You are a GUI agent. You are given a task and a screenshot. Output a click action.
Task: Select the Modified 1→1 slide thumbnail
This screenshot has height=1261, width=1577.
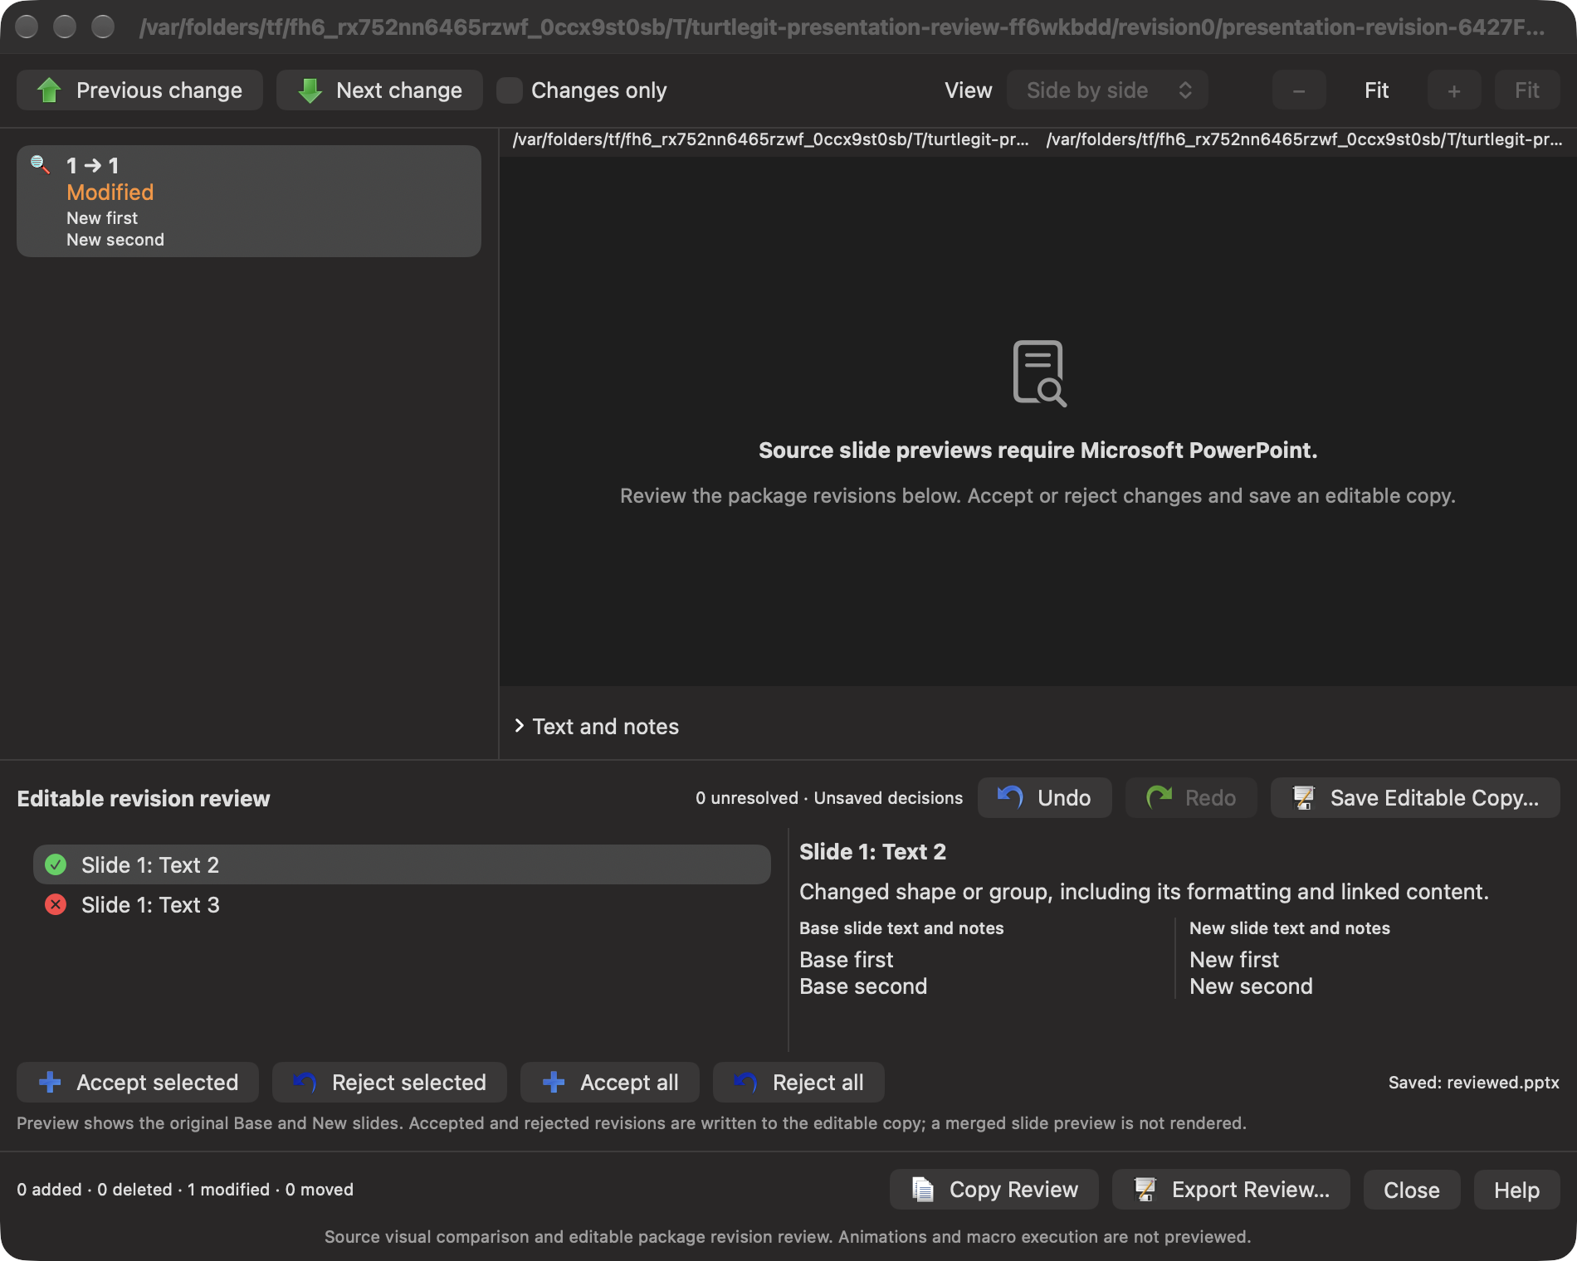pyautogui.click(x=249, y=202)
